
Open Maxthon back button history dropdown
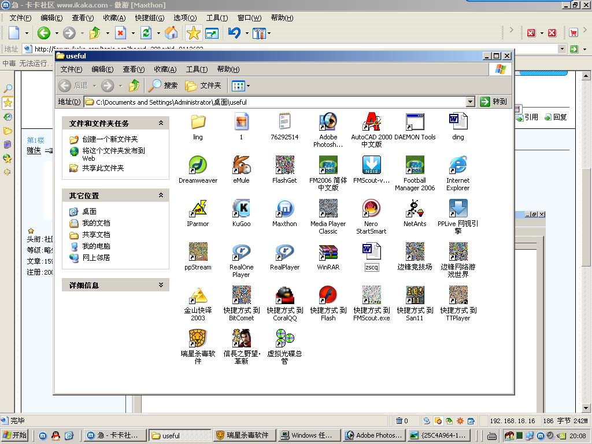pyautogui.click(x=57, y=33)
